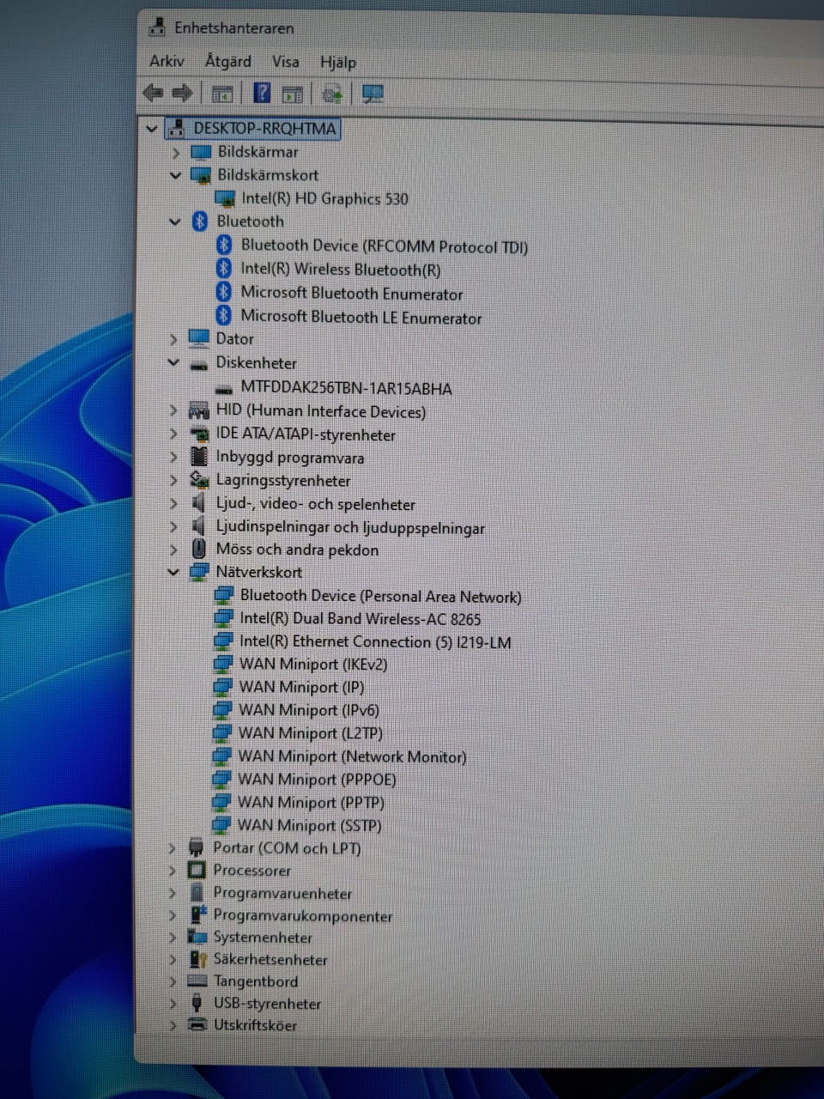The image size is (824, 1099).
Task: Select WAN Miniport (L2TP)
Action: (x=311, y=733)
